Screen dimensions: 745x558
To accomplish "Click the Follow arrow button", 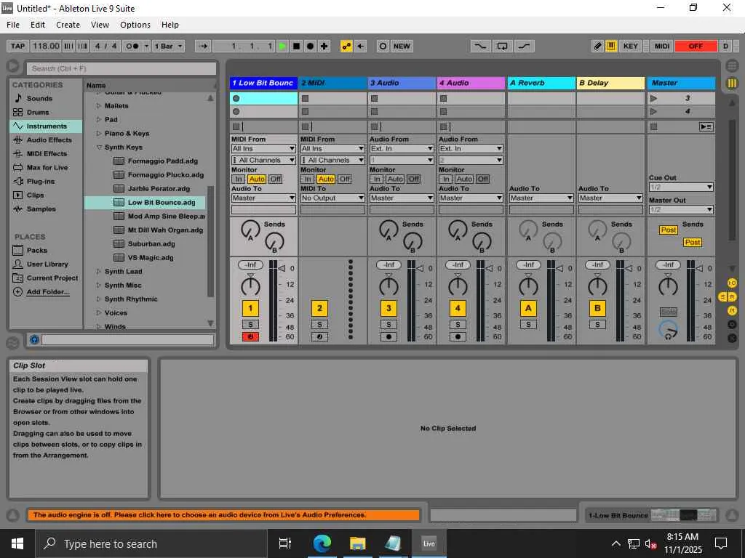I will pos(203,46).
